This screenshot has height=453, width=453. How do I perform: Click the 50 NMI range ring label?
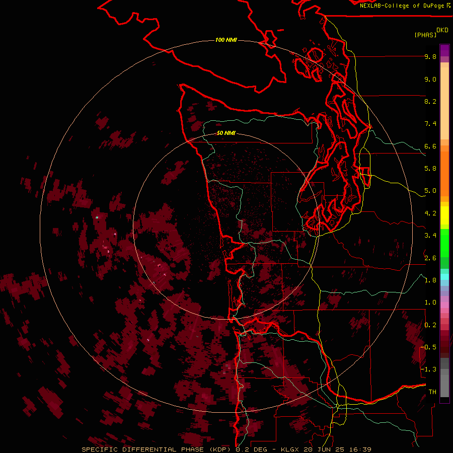pyautogui.click(x=226, y=133)
